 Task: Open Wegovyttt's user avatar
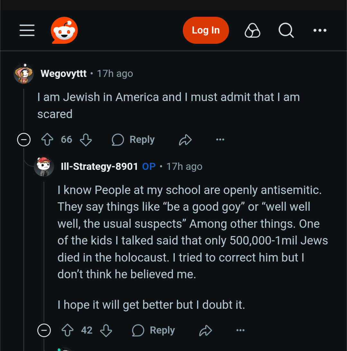pos(24,74)
